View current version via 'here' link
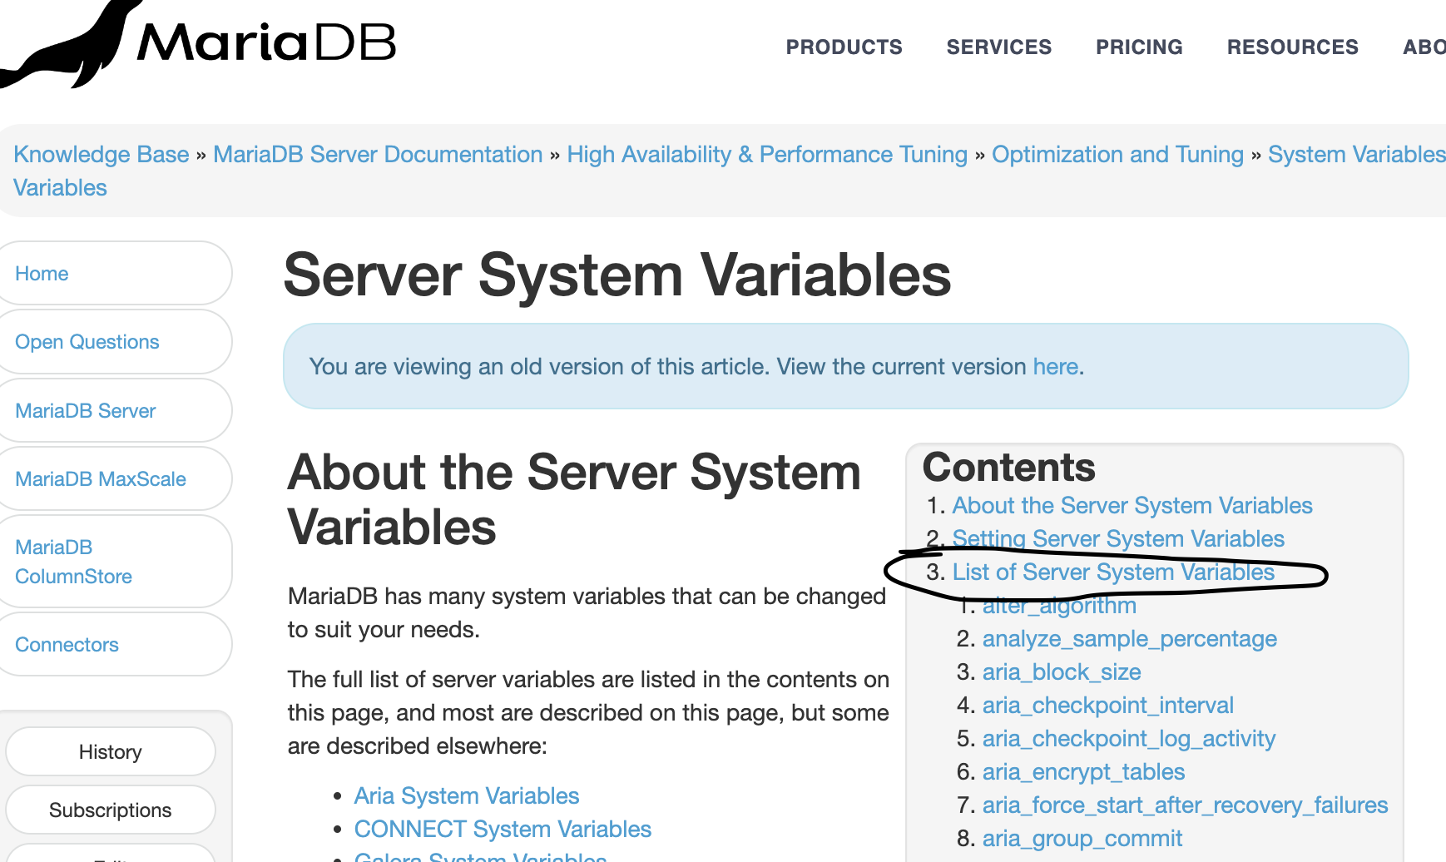The image size is (1446, 862). pos(1055,367)
